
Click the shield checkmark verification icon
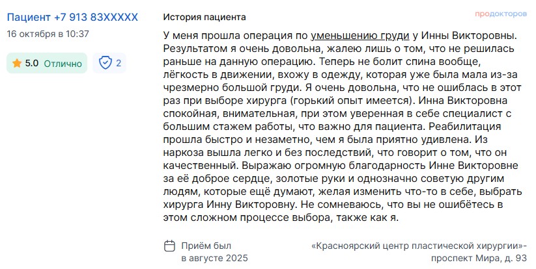104,64
